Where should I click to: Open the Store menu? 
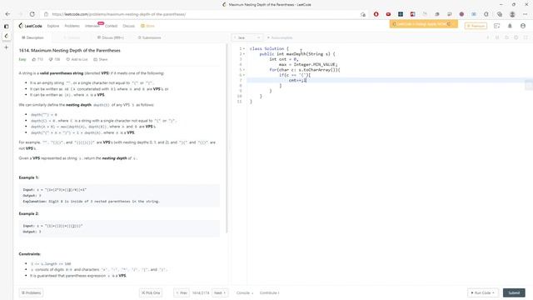148,26
